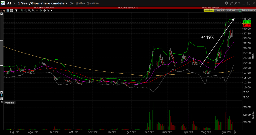
Task: Select the hand pan tool
Action: click(4, 11)
